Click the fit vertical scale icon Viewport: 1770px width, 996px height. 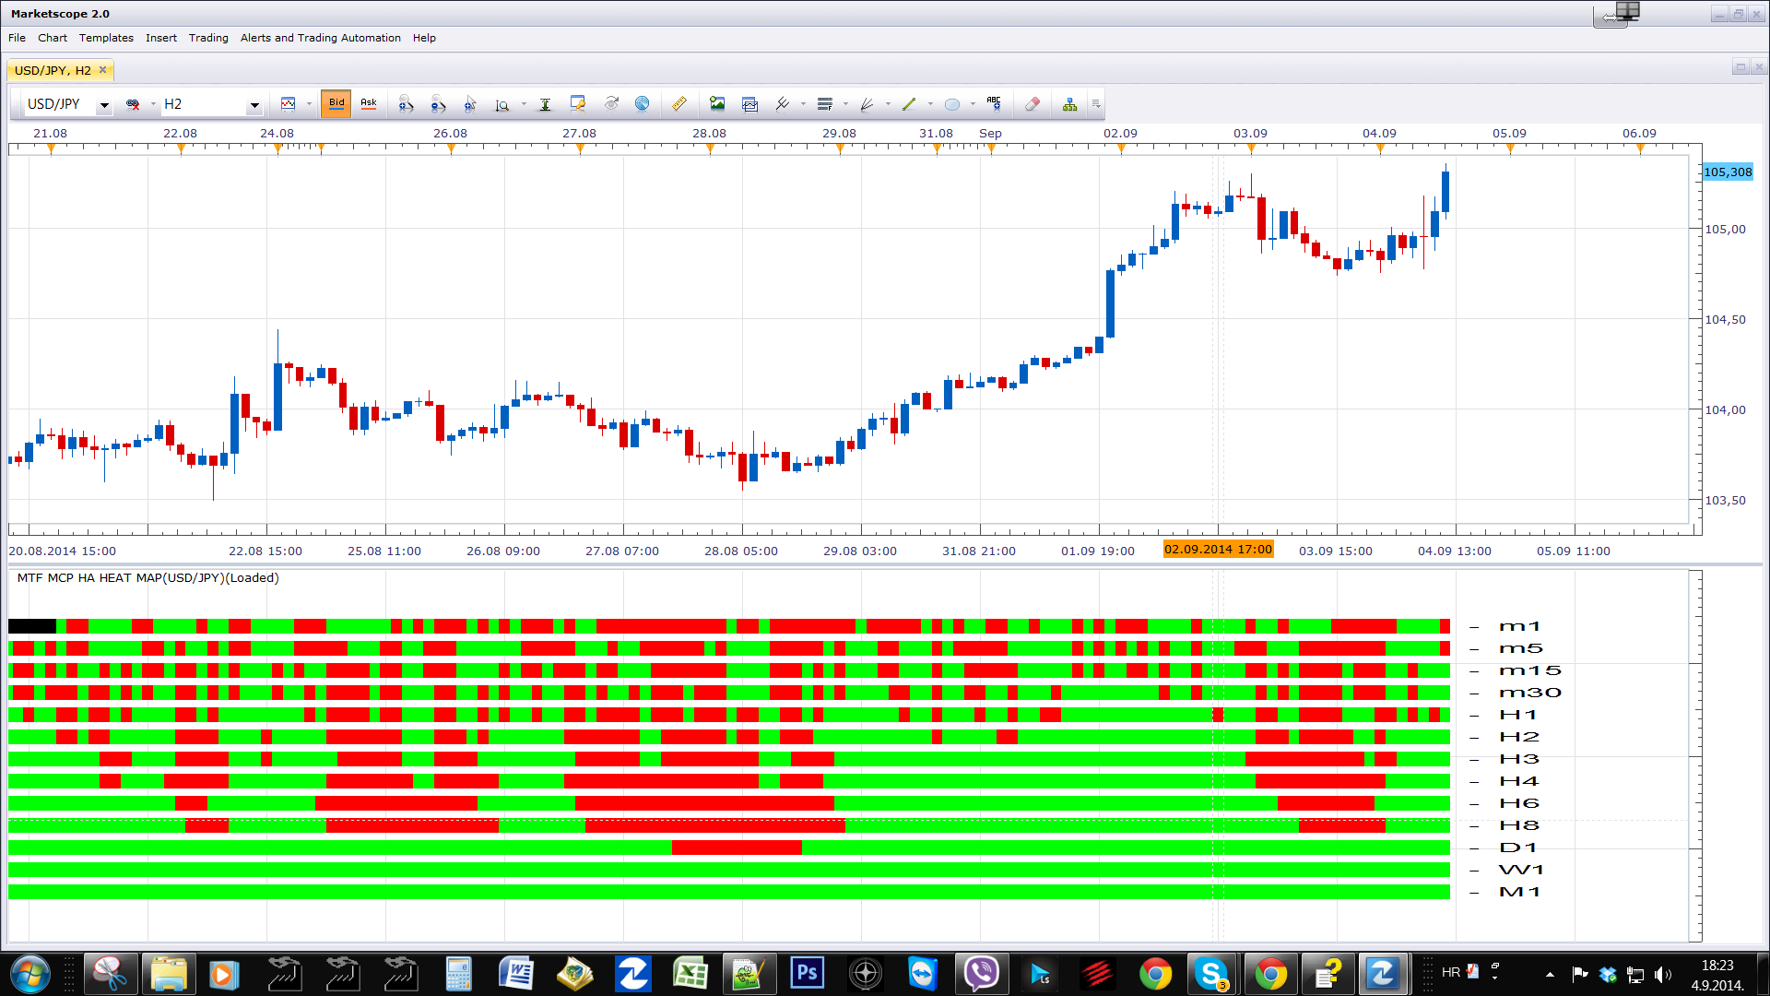(545, 104)
